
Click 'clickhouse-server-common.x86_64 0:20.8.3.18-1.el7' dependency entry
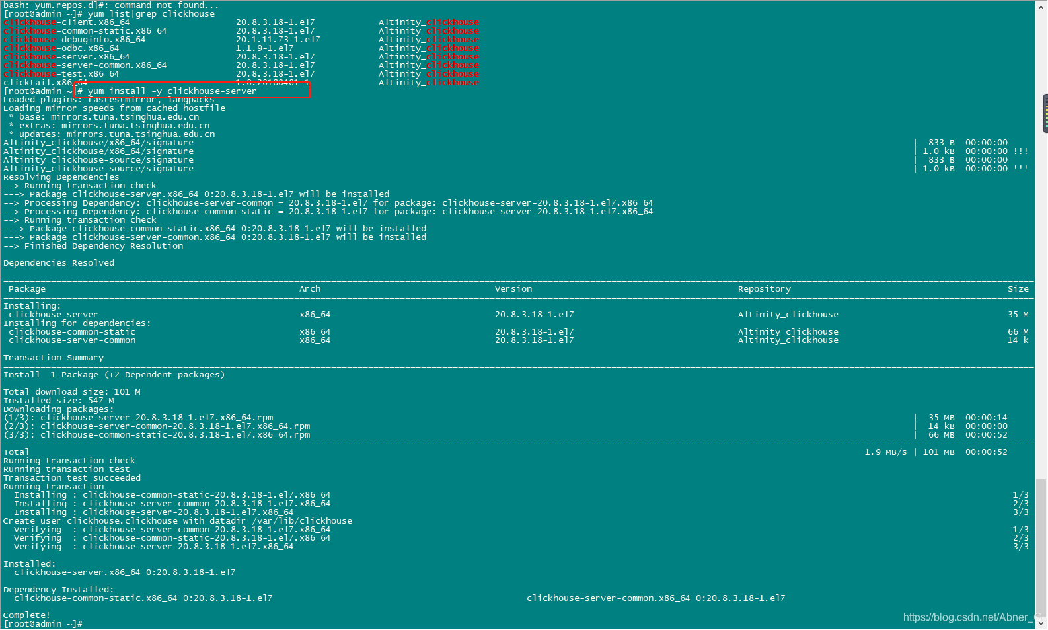[656, 598]
